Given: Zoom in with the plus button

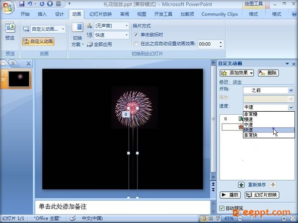Looking at the screenshot, I should (x=284, y=219).
